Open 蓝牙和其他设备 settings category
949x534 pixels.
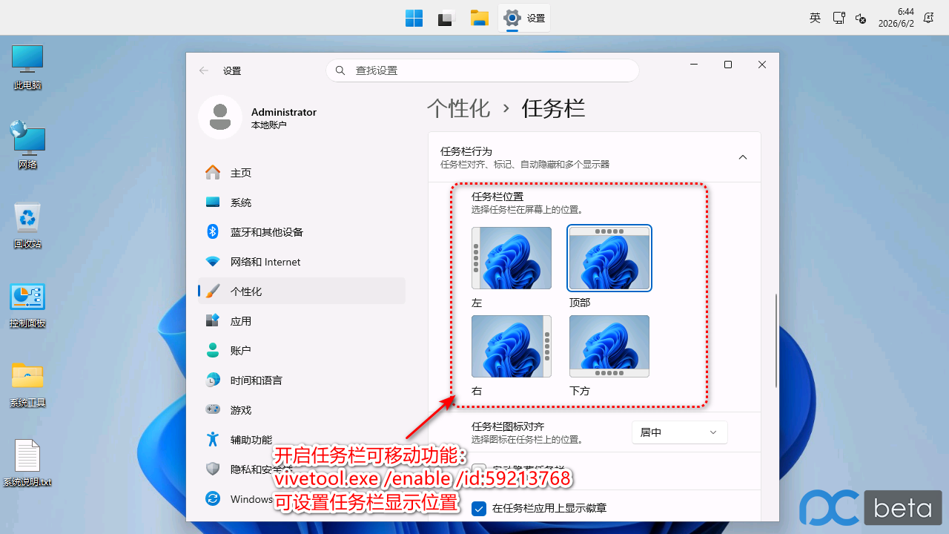pos(302,232)
